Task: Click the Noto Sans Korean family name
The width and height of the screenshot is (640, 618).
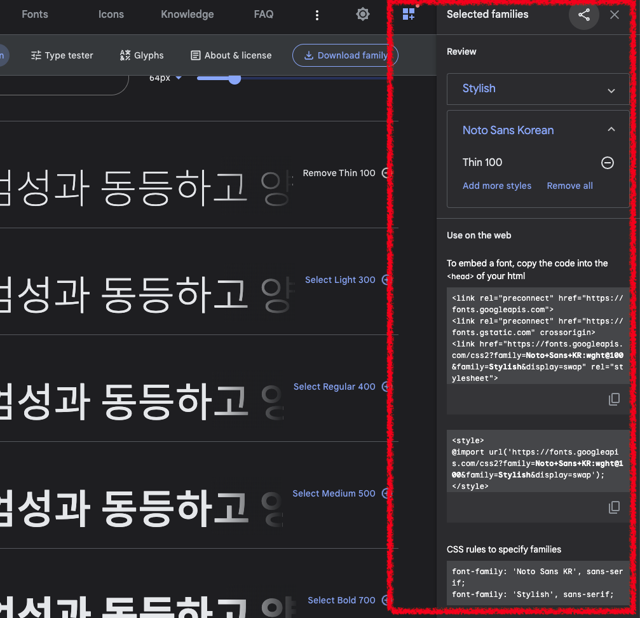Action: [508, 130]
